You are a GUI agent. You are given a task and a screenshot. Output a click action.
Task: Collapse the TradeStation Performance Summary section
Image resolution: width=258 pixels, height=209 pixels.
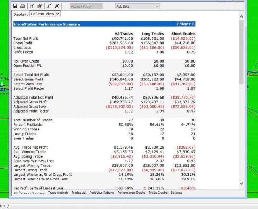[186, 24]
